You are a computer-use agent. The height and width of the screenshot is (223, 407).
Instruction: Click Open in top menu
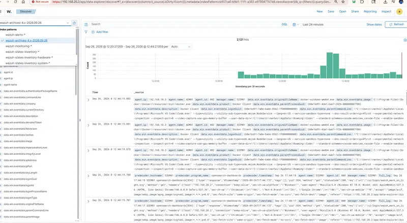point(342,12)
